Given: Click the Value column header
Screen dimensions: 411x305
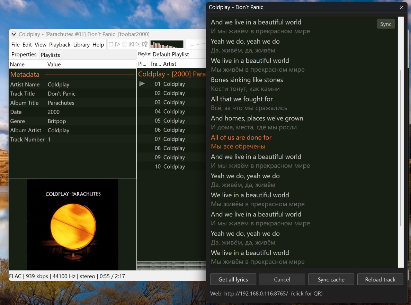Looking at the screenshot, I should [x=91, y=64].
